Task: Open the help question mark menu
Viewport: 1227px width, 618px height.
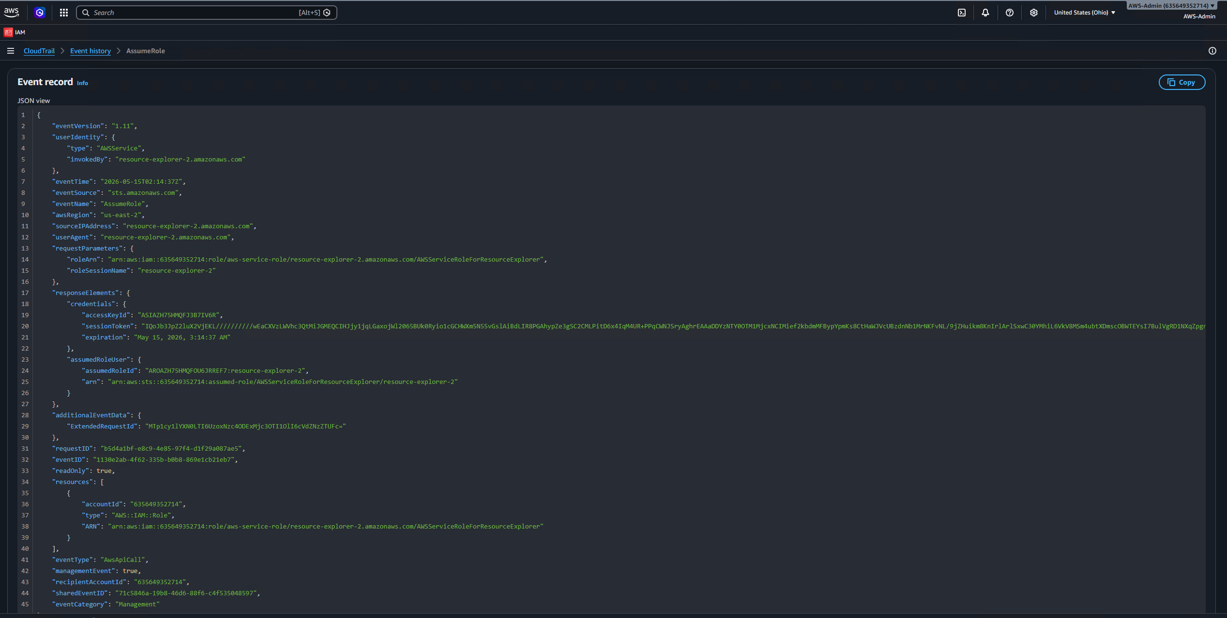Action: 1010,13
